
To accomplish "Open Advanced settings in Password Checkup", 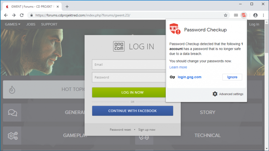I will point(231,94).
